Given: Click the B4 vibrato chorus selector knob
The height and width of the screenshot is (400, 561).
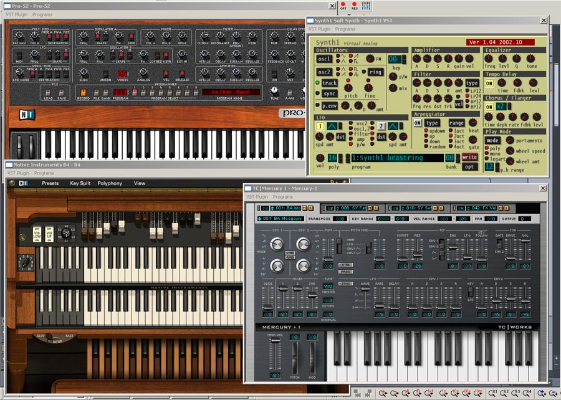Looking at the screenshot, I should coord(66,232).
